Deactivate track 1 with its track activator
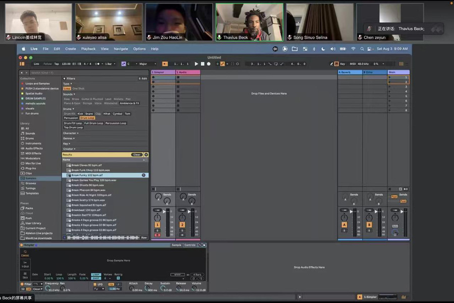454x303 pixels. click(x=157, y=225)
